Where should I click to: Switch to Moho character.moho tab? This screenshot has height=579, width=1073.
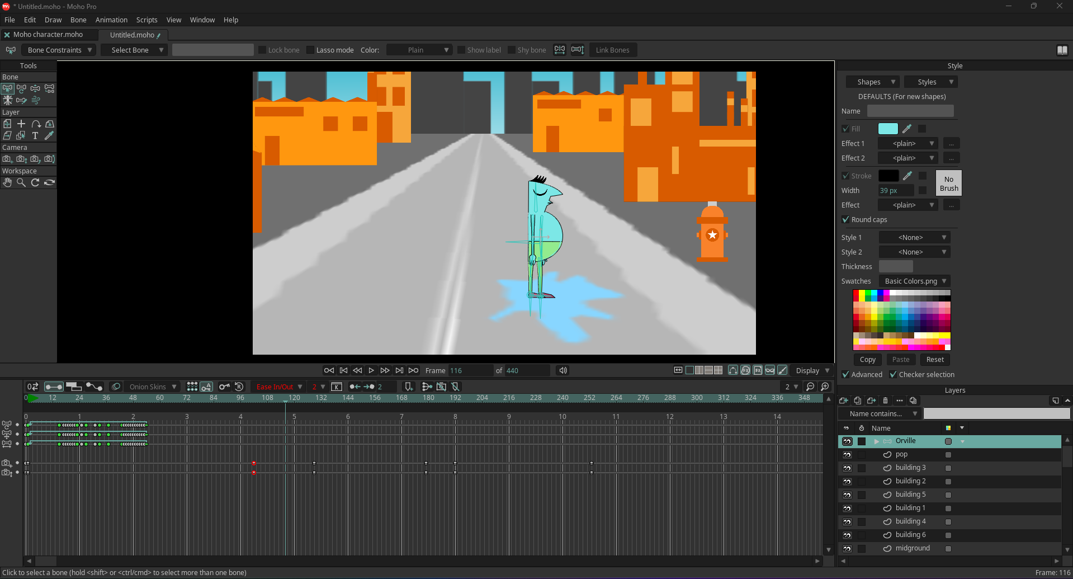48,35
